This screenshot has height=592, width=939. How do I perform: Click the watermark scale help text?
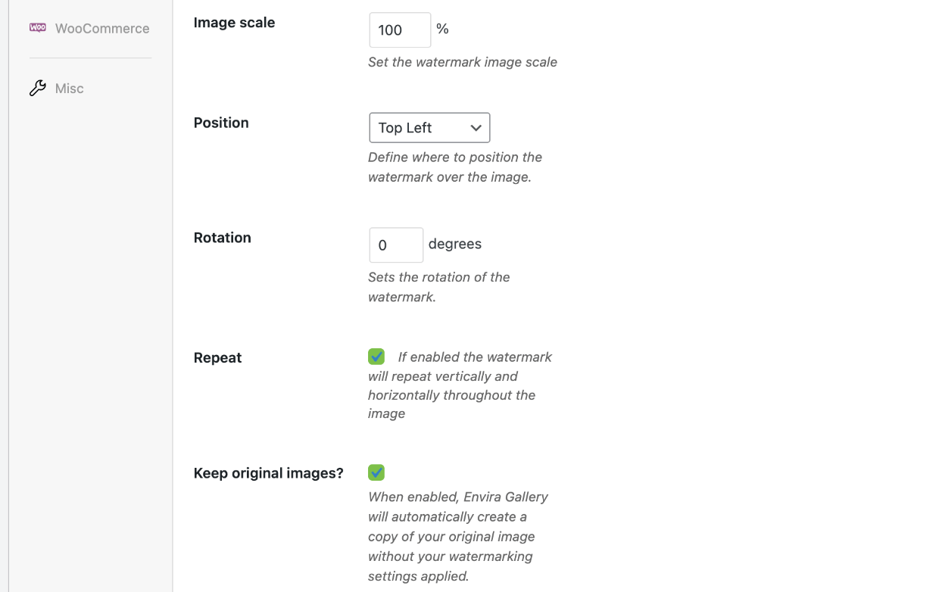463,62
